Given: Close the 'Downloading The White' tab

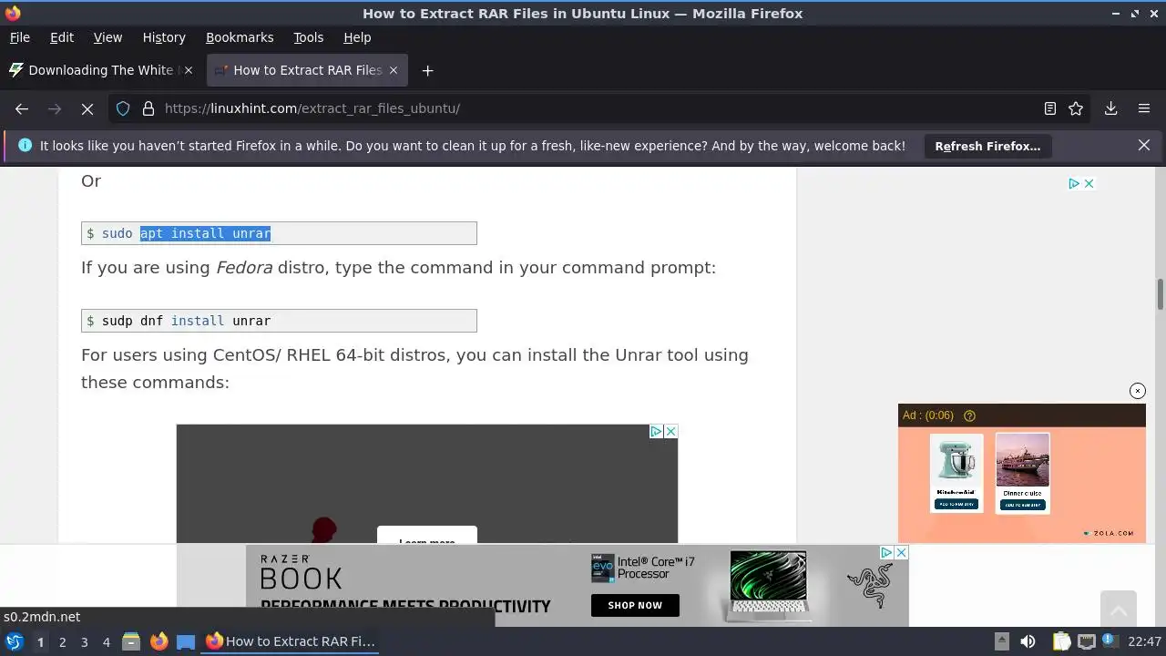Looking at the screenshot, I should (x=188, y=70).
